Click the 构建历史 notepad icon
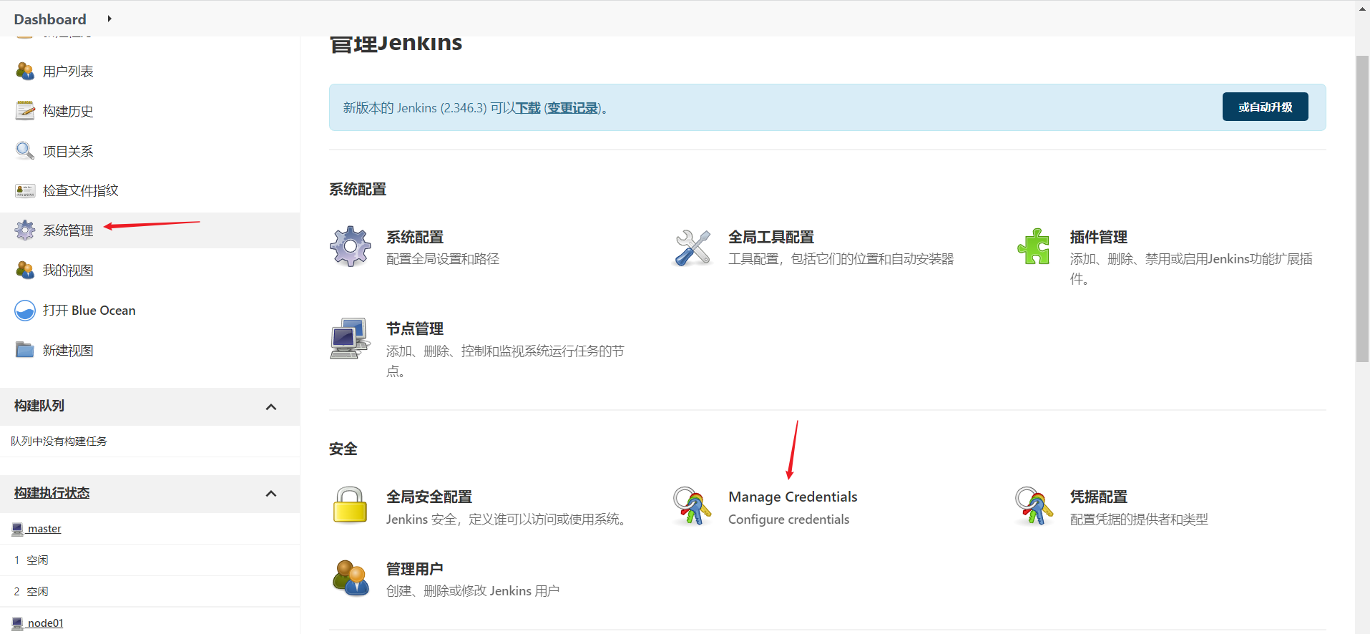 [x=25, y=110]
